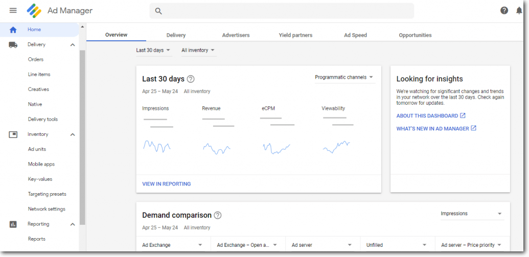Screen dimensions: 529x257
Task: Switch to the Advertisers tab
Action: click(236, 35)
